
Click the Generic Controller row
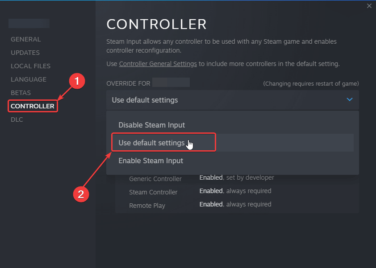coord(155,178)
